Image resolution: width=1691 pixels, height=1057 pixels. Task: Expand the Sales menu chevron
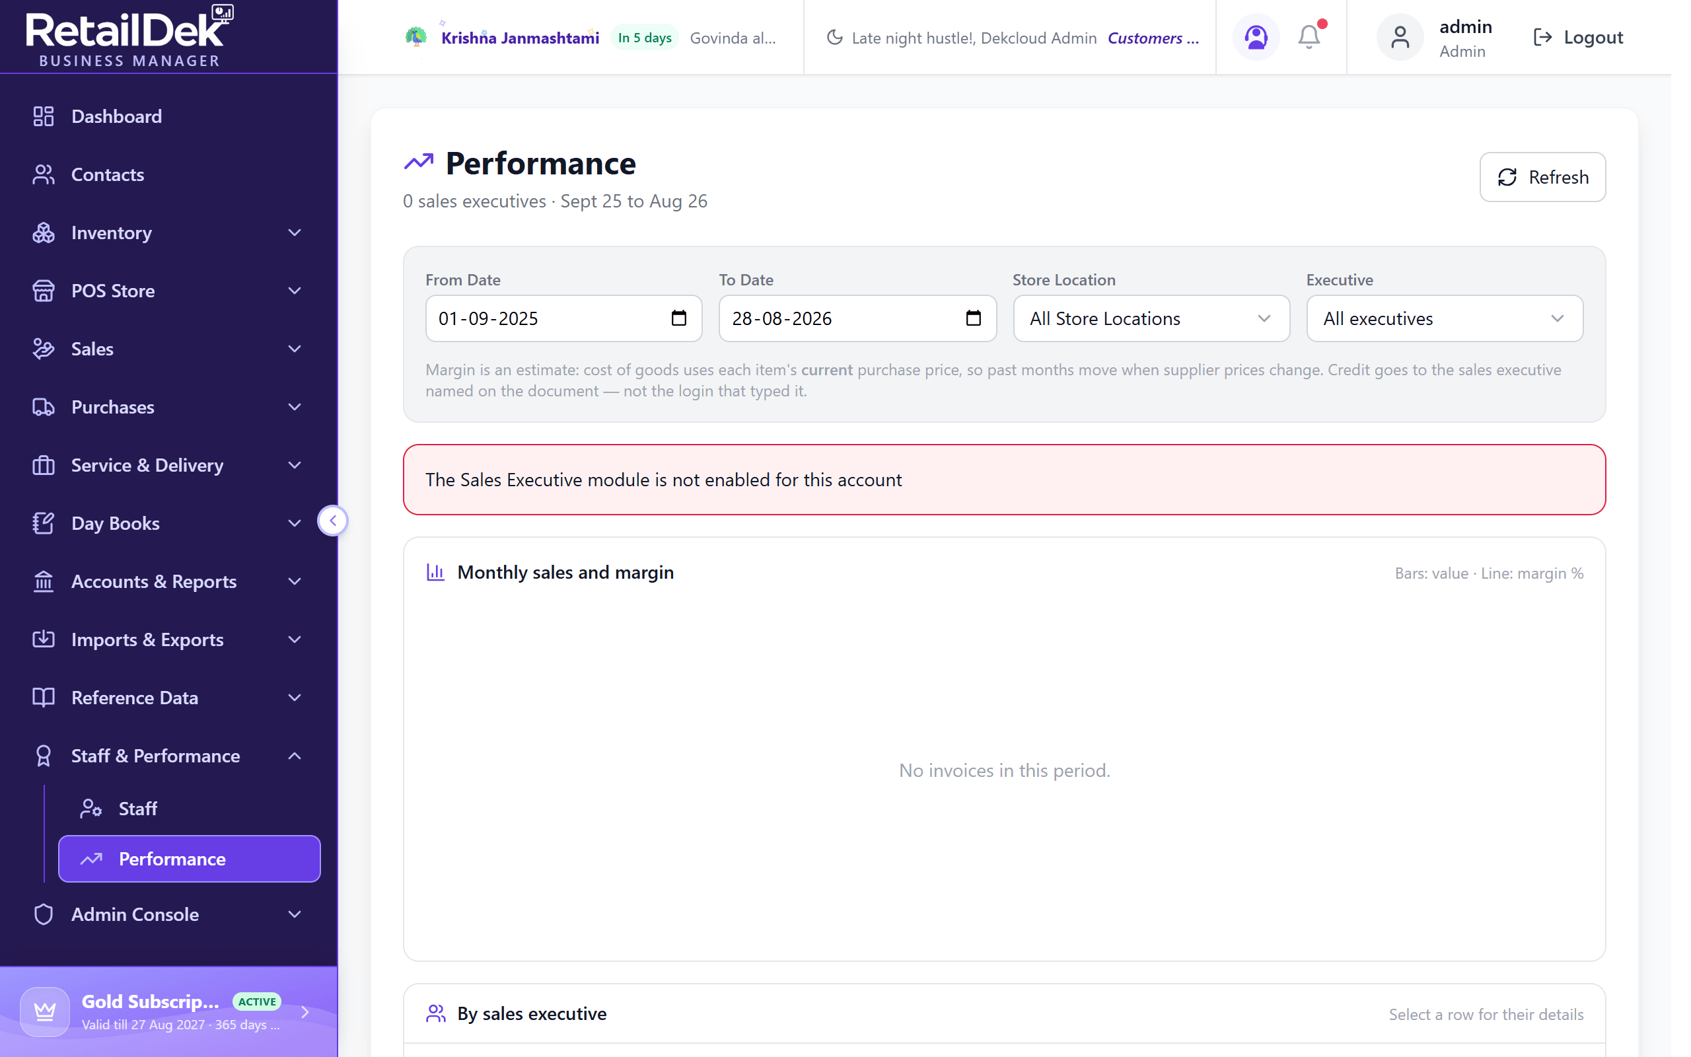(x=295, y=348)
